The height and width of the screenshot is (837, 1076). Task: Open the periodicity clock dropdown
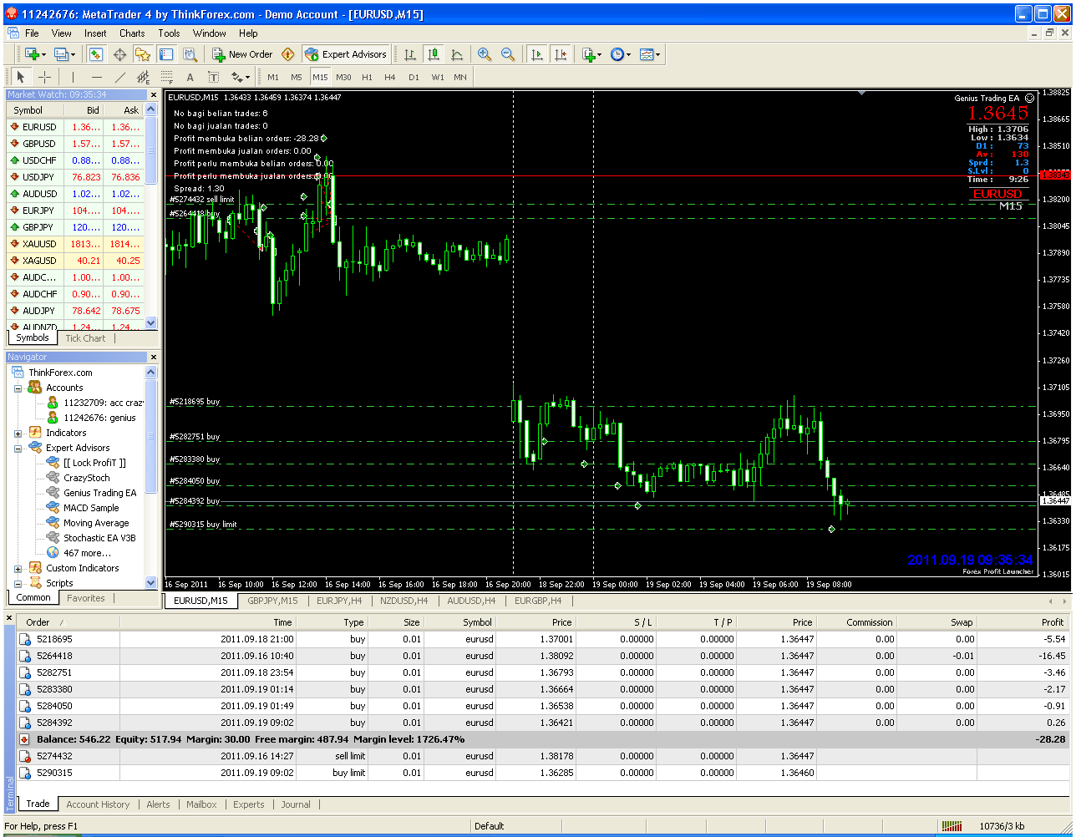point(620,54)
